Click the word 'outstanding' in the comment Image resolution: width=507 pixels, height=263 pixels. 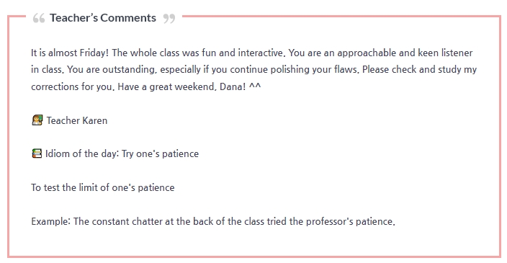(128, 70)
